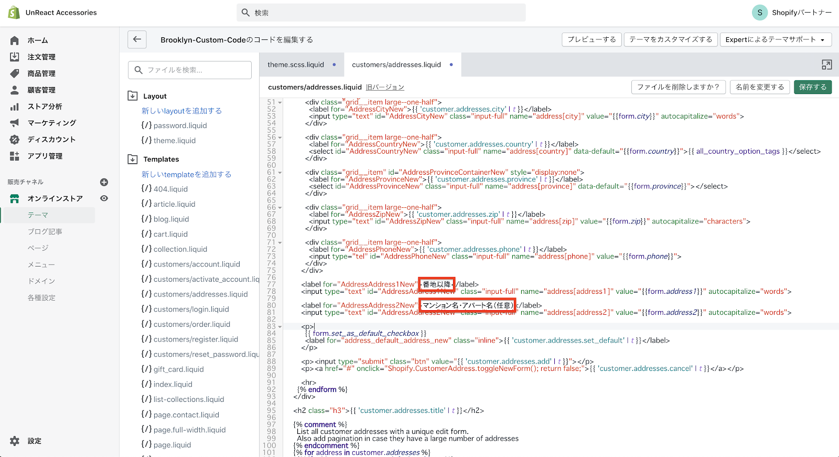The height and width of the screenshot is (457, 839).
Task: View online store via eye icon
Action: coord(104,198)
